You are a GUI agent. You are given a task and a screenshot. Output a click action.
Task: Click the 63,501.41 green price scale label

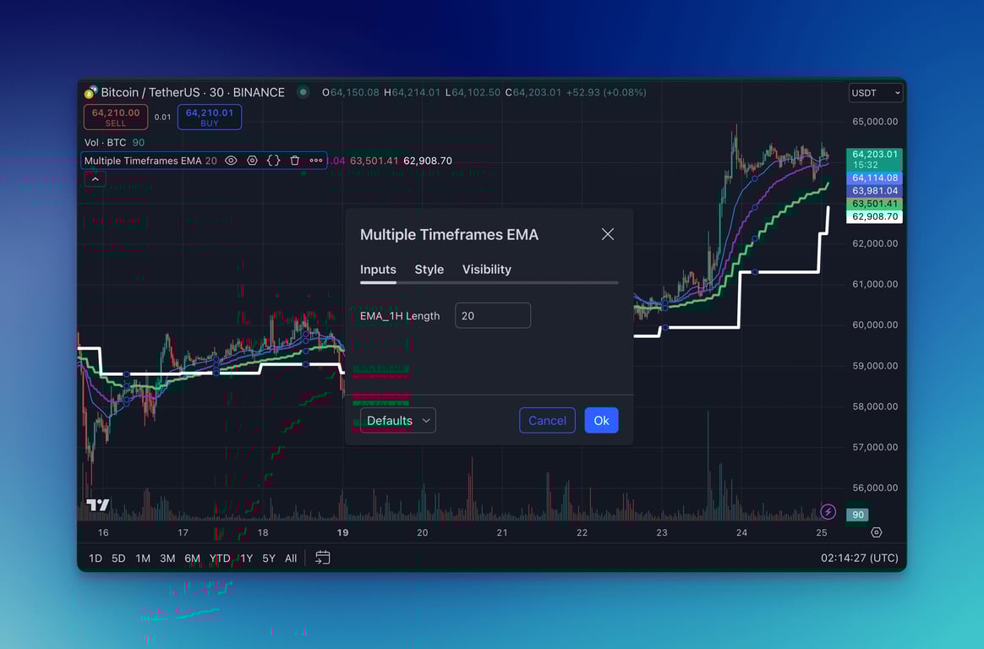[x=874, y=204]
